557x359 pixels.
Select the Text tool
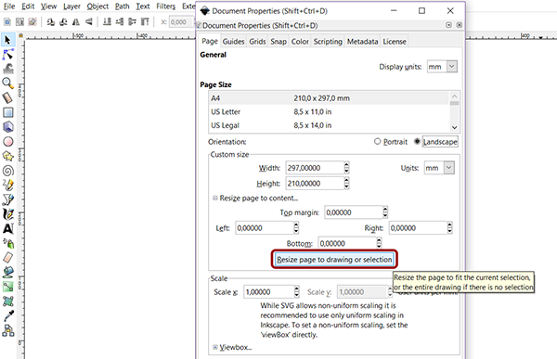click(7, 229)
